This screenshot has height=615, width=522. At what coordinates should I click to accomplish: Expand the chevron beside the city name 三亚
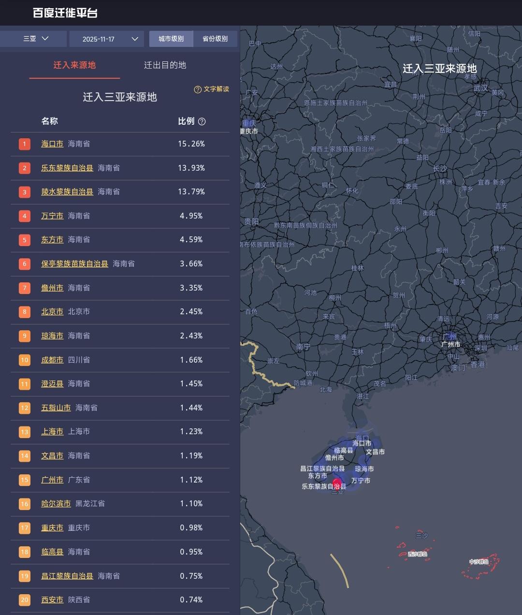click(x=46, y=39)
